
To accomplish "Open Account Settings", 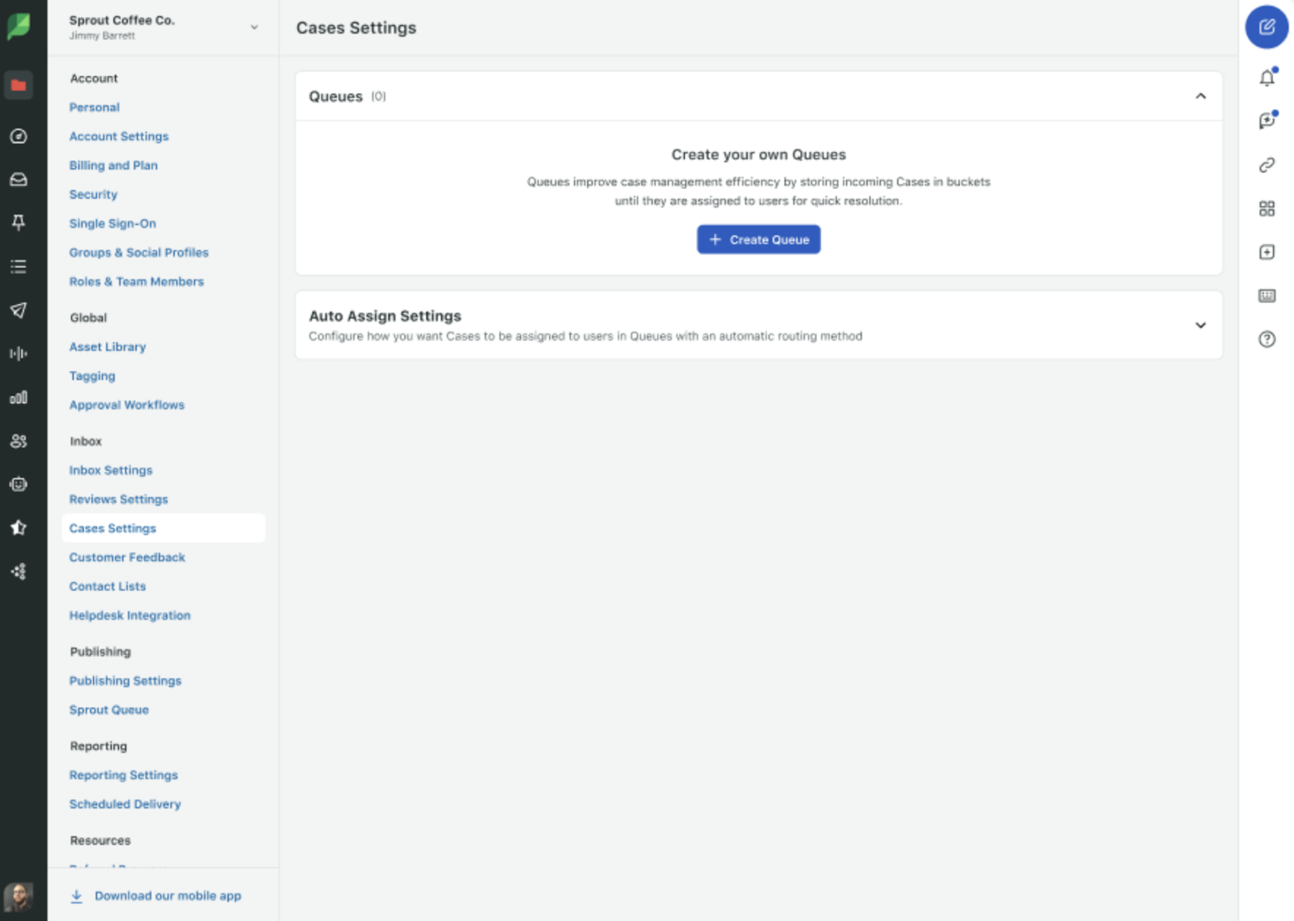I will [119, 137].
